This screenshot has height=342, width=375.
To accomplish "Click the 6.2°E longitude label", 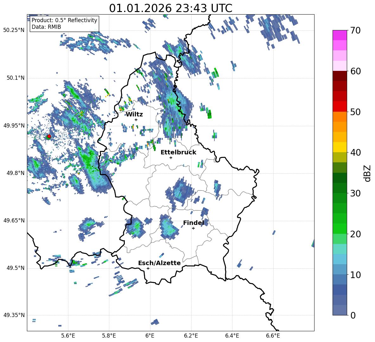I will (x=191, y=336).
